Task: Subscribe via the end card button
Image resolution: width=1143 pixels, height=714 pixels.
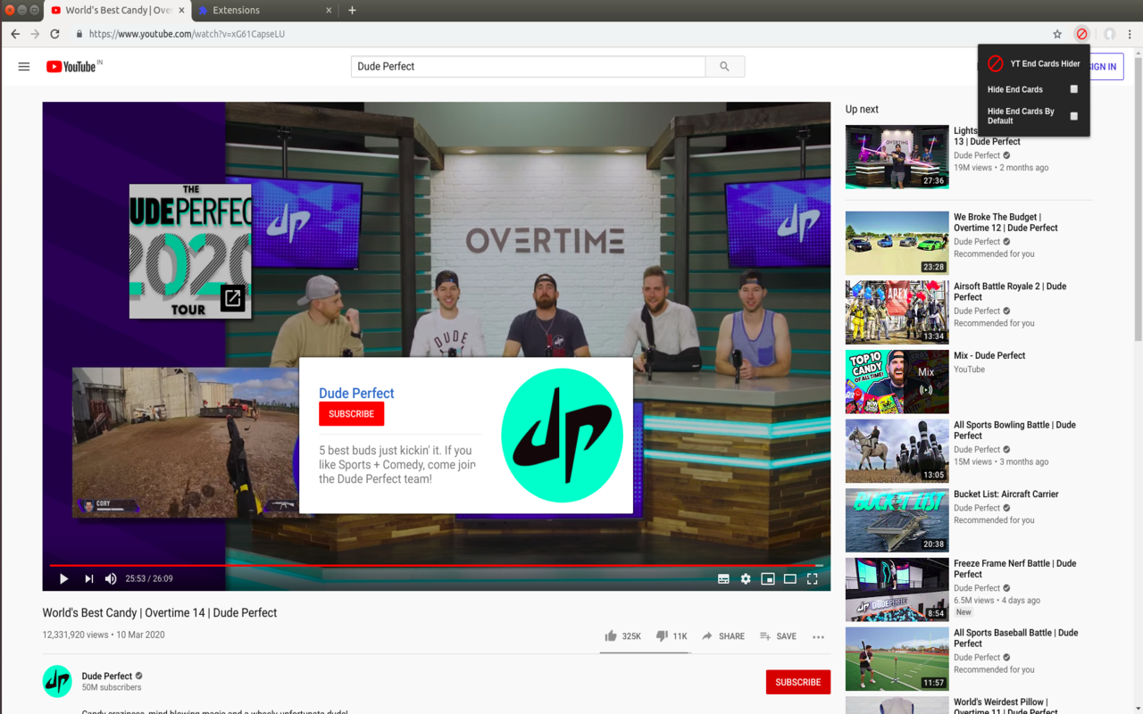Action: (351, 414)
